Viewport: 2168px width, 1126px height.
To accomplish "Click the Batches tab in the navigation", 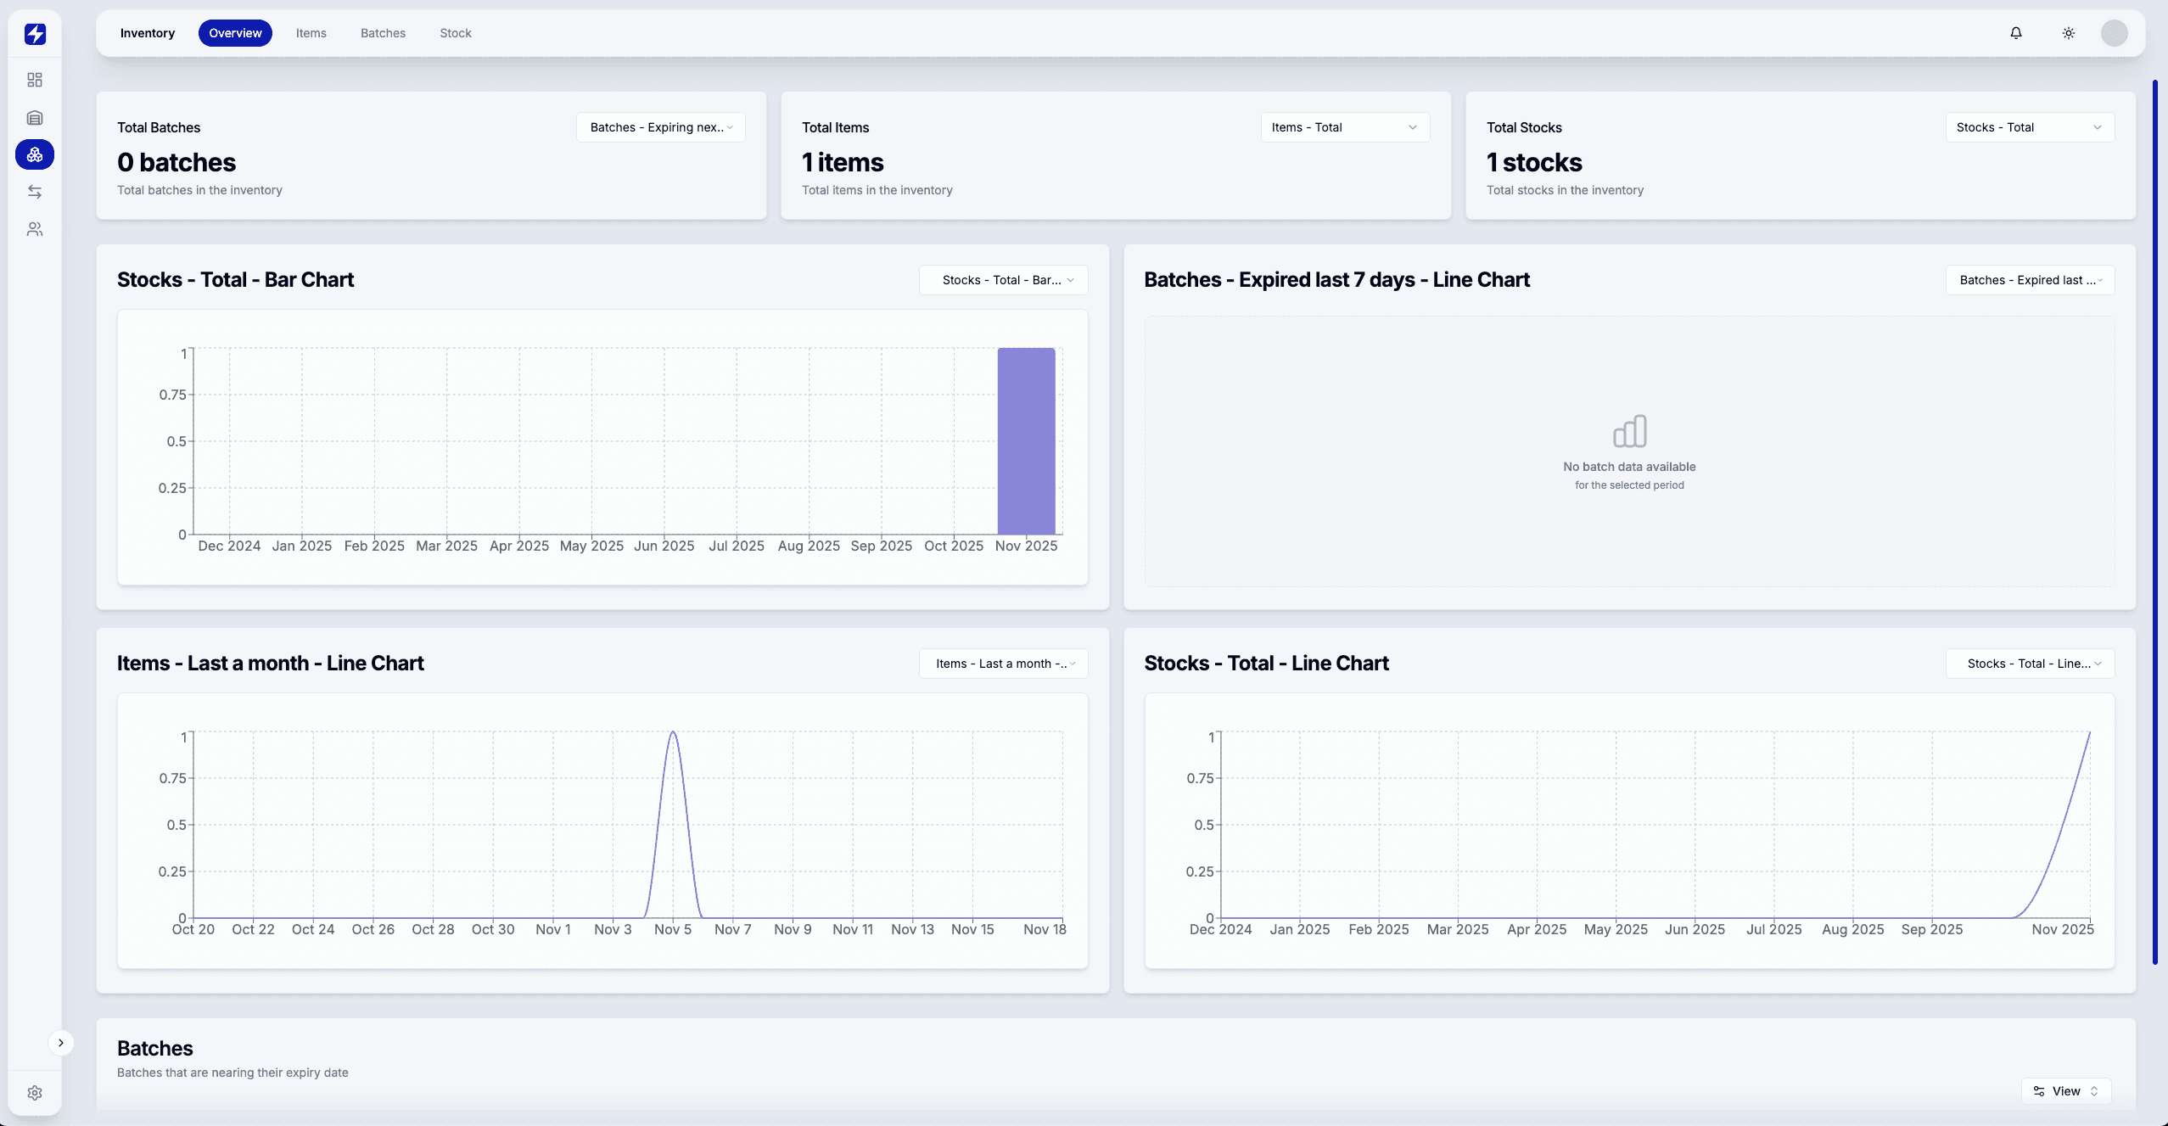I will [x=383, y=33].
